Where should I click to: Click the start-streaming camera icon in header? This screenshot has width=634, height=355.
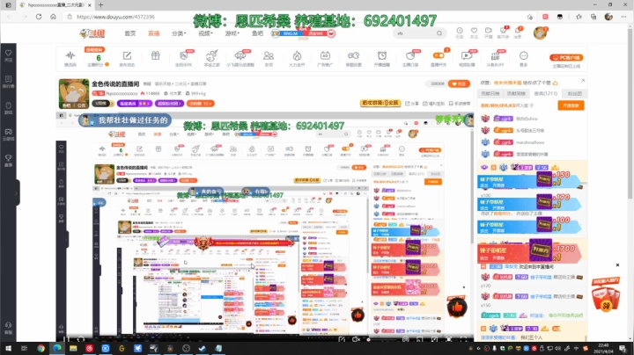[x=489, y=33]
